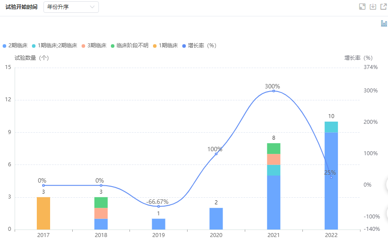
Task: Click the orange 2017 bar
Action: (43, 213)
